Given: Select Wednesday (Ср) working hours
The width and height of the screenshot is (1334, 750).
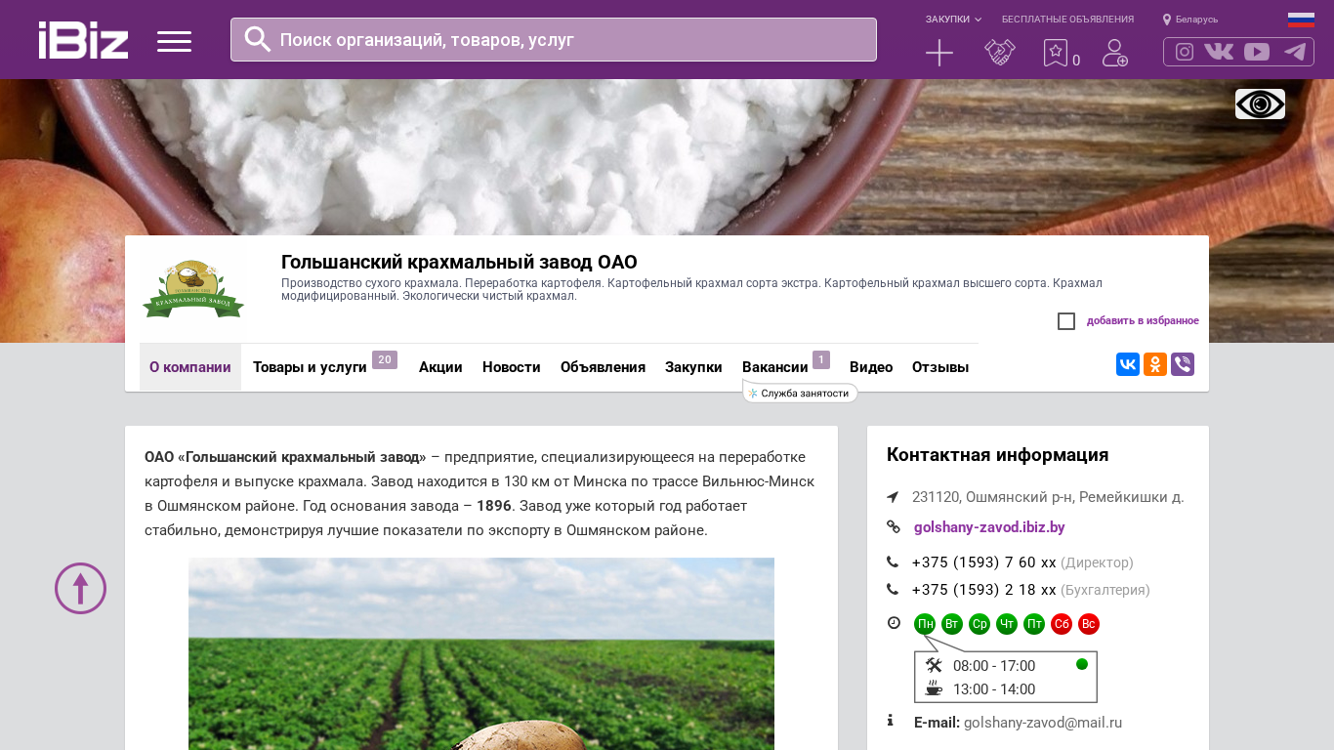Looking at the screenshot, I should 980,624.
